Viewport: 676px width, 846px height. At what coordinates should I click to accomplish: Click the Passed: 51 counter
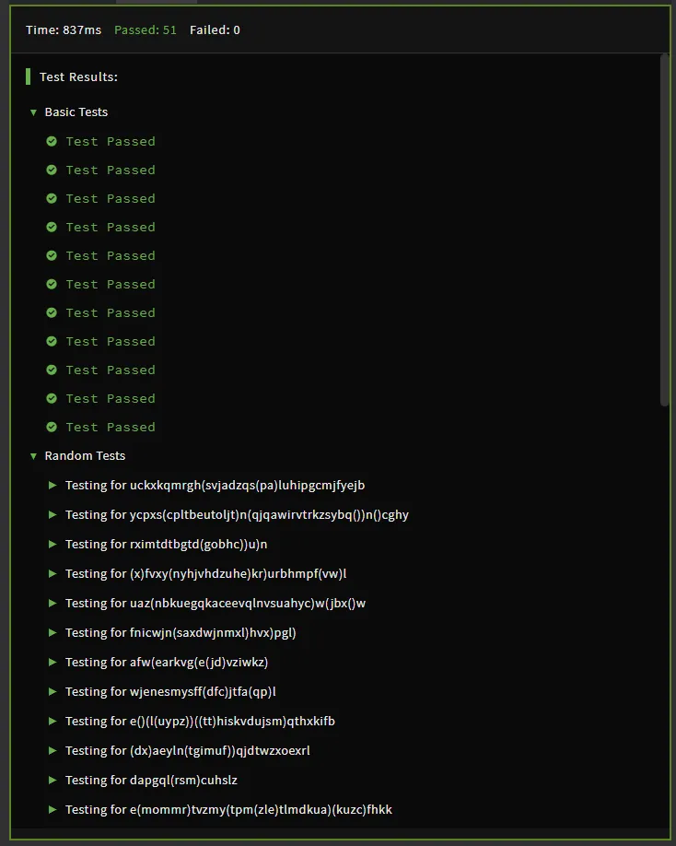tap(145, 30)
